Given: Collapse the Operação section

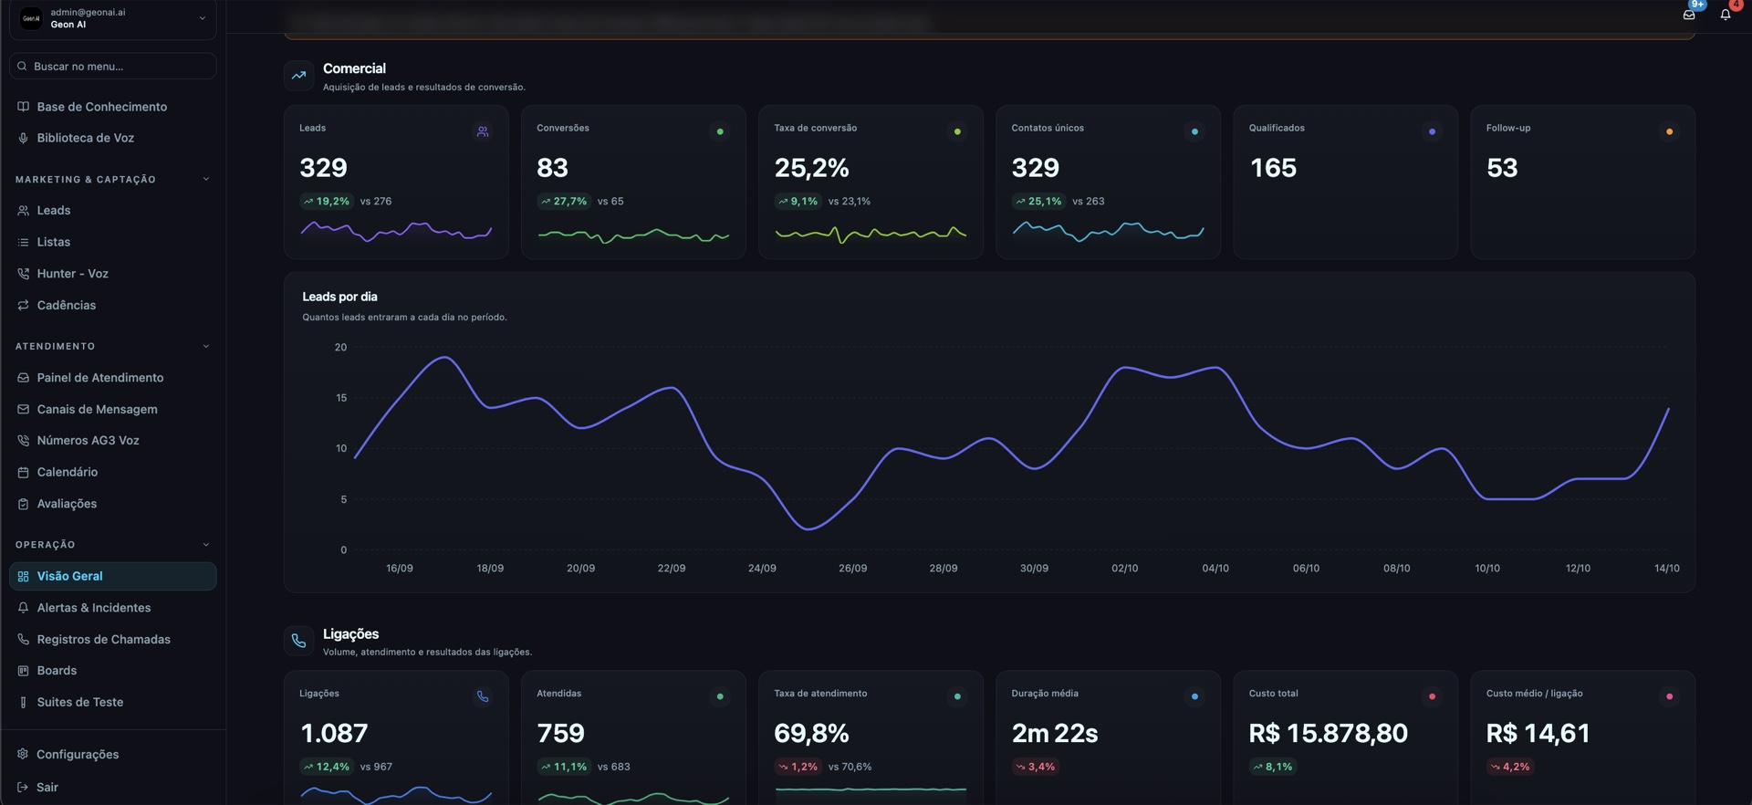Looking at the screenshot, I should click(x=205, y=544).
